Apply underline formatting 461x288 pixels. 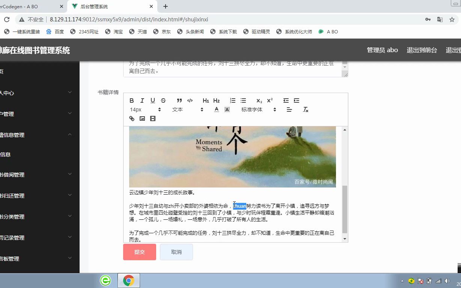click(152, 100)
